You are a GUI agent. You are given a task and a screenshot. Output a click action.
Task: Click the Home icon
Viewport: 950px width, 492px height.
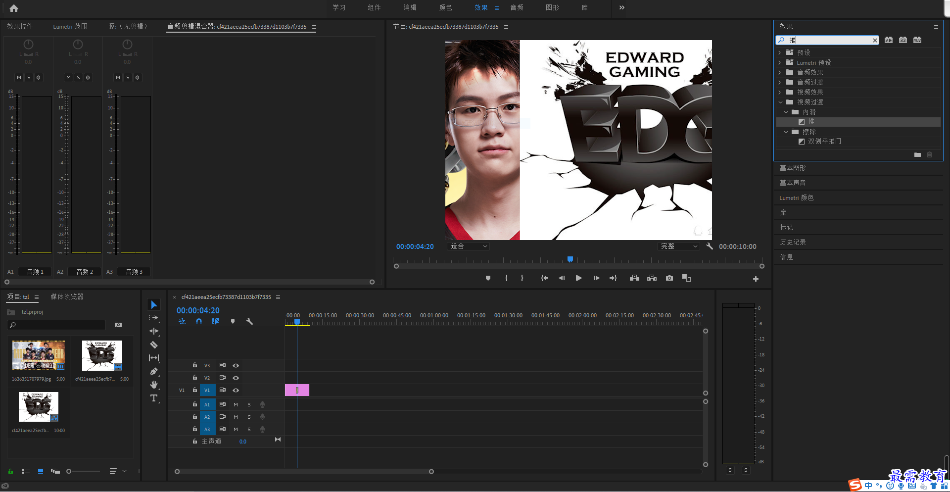[x=14, y=8]
